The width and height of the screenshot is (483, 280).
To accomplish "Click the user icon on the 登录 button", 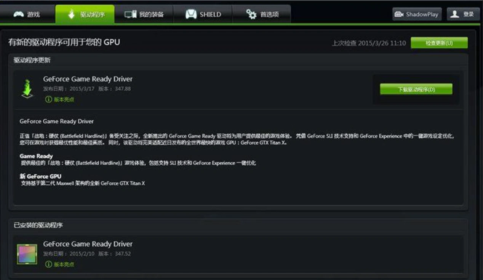I will click(454, 14).
